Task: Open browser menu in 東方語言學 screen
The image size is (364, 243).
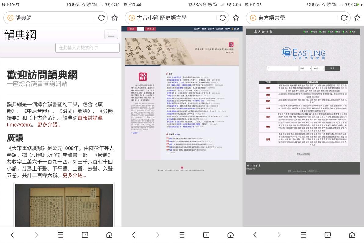Action: click(x=304, y=235)
